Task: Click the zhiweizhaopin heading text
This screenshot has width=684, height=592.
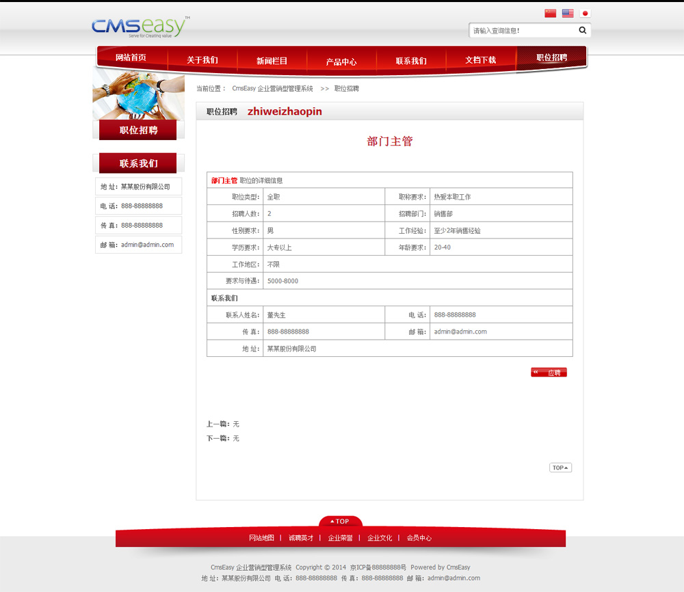Action: click(285, 111)
